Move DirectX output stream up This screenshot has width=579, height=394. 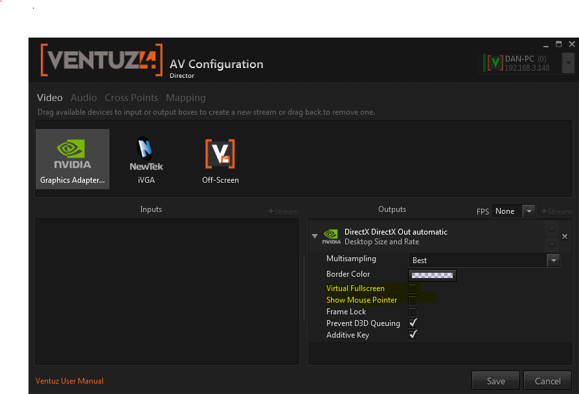551,229
